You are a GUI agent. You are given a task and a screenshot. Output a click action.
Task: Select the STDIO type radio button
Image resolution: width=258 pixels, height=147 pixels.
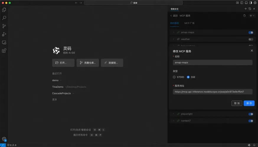click(x=174, y=77)
